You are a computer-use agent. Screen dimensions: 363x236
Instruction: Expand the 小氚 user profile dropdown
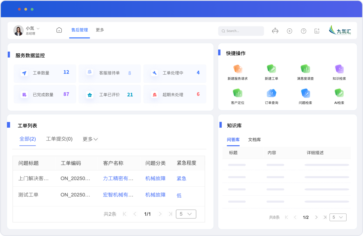pos(38,29)
